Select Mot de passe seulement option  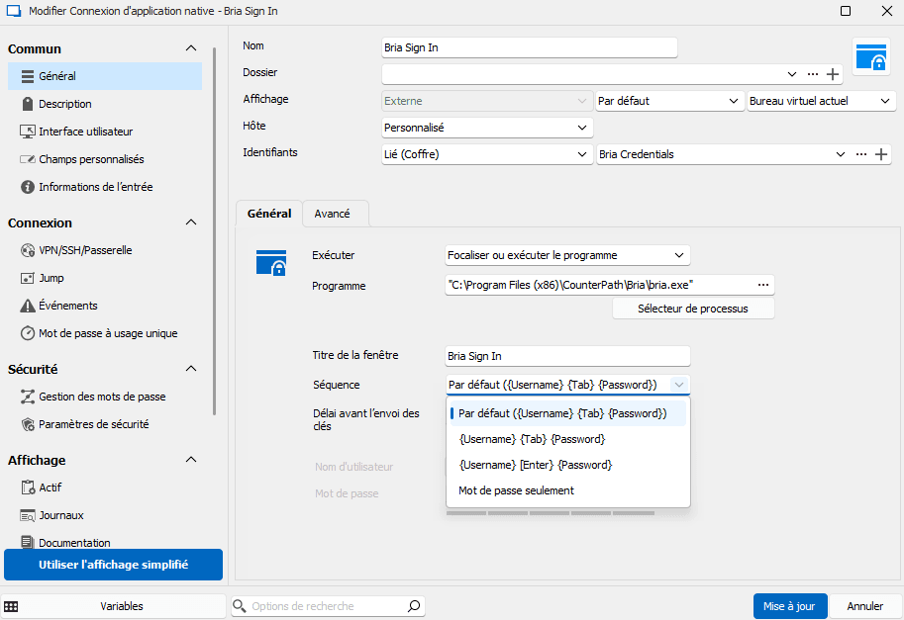516,490
